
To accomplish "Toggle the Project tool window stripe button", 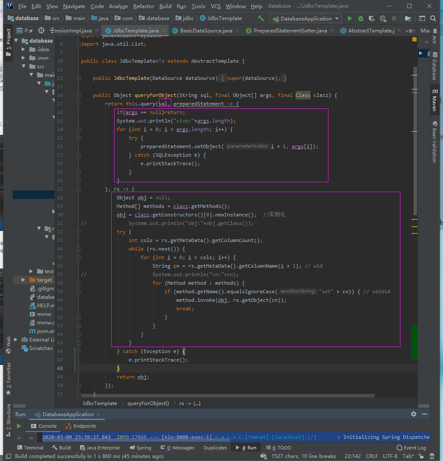I will point(9,42).
